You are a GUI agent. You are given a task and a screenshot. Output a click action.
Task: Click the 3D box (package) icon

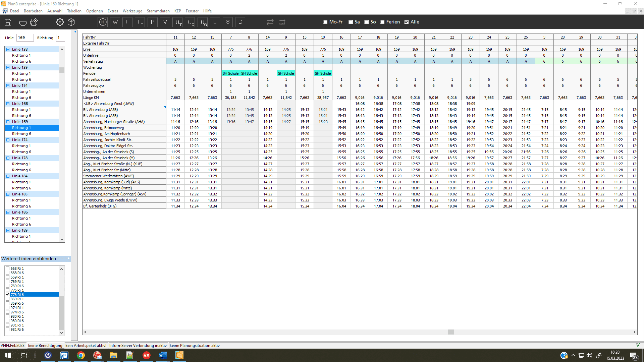71,22
